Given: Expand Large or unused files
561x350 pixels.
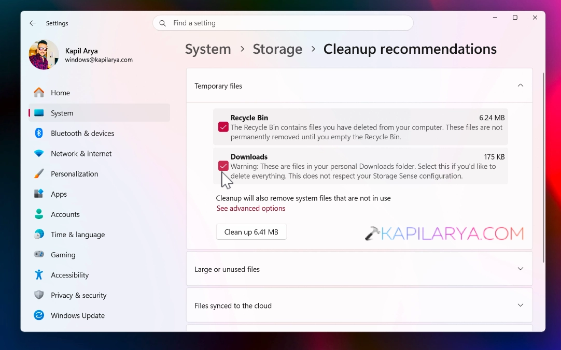Looking at the screenshot, I should click(x=521, y=269).
